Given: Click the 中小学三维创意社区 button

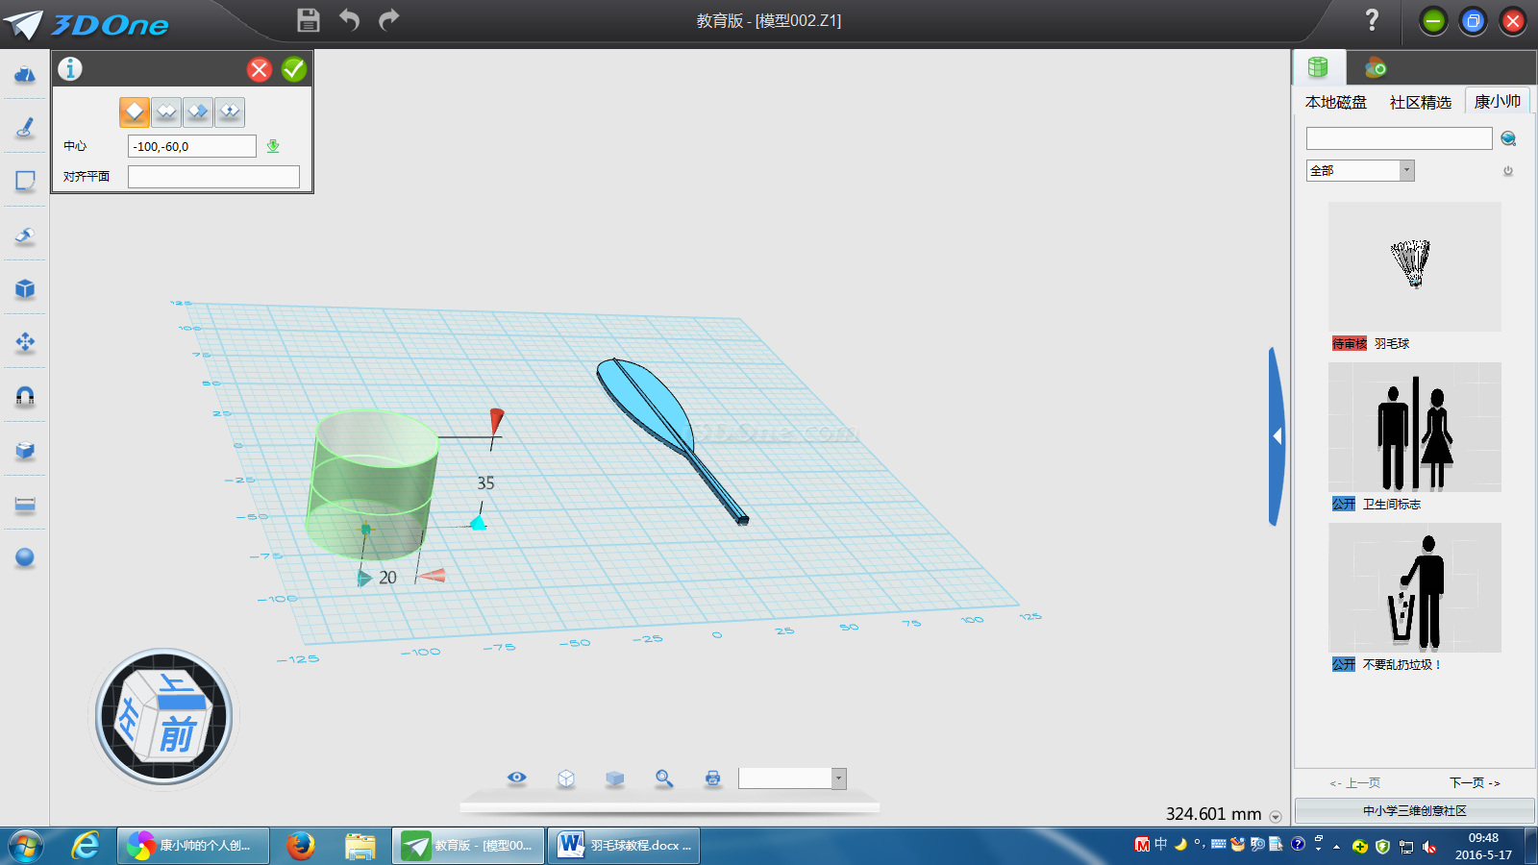Looking at the screenshot, I should point(1414,811).
